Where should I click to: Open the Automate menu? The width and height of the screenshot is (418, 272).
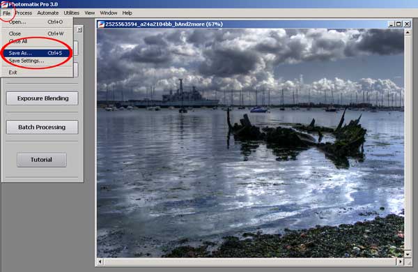pos(48,13)
